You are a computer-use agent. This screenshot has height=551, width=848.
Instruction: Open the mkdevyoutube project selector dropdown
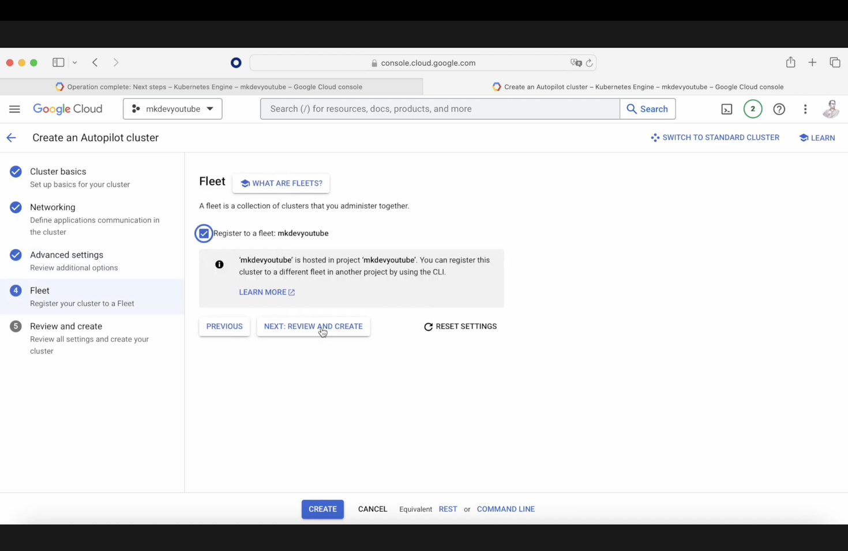pyautogui.click(x=172, y=109)
